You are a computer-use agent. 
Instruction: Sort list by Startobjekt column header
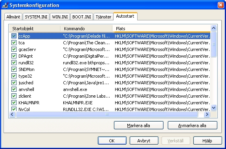35,29
